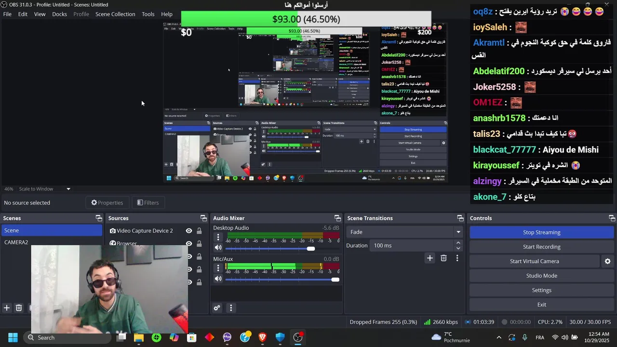Decrease transition duration with down arrow

pos(458,248)
